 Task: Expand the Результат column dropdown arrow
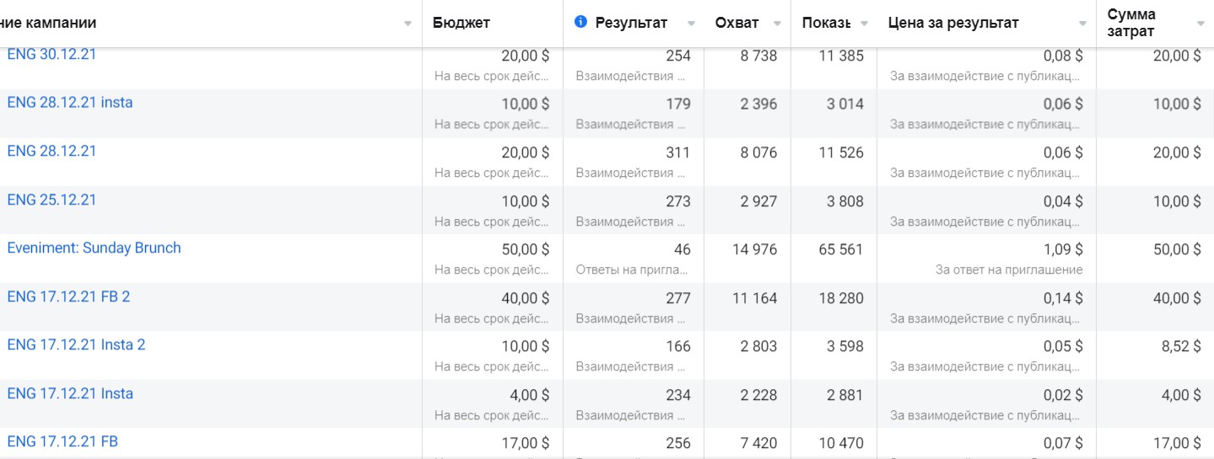(691, 24)
